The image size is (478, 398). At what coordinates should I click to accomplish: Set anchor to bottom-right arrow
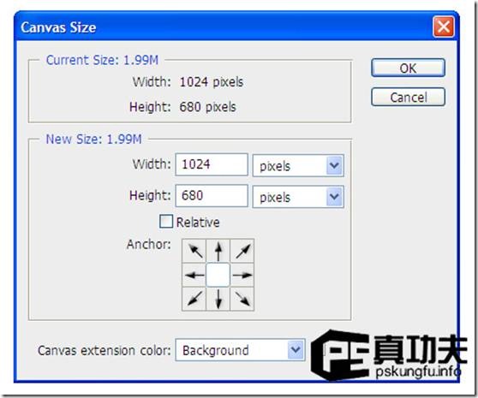pos(242,299)
